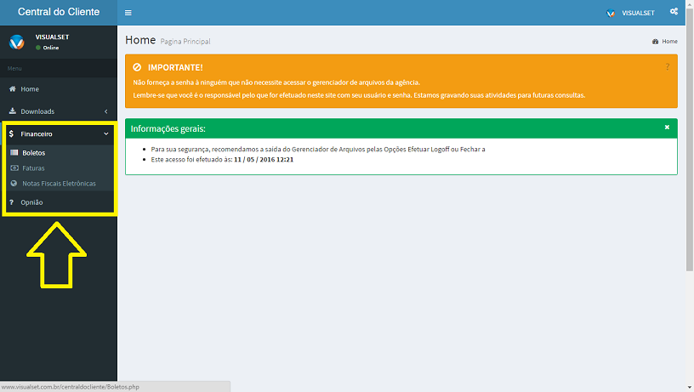Image resolution: width=694 pixels, height=392 pixels.
Task: Click the dashboard icon in the Home breadcrumb
Action: click(655, 42)
